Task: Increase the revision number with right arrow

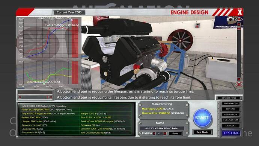Action: (165, 134)
